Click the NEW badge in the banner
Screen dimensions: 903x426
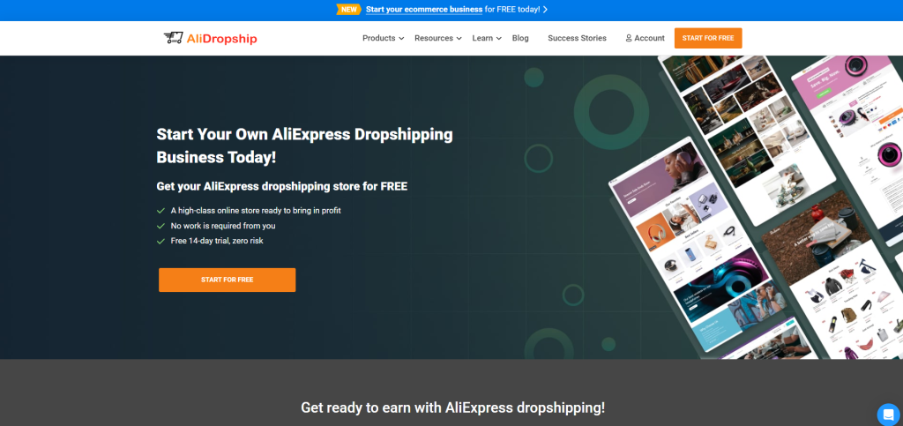348,9
